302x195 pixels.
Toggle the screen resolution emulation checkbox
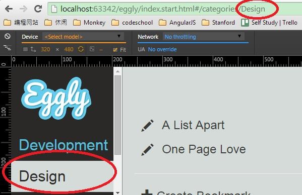coord(25,50)
